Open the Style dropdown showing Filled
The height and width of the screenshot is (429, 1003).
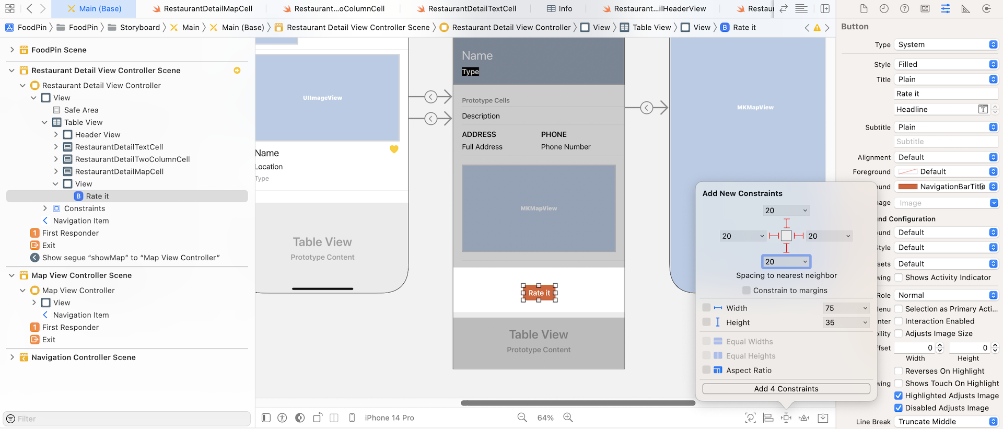coord(946,64)
